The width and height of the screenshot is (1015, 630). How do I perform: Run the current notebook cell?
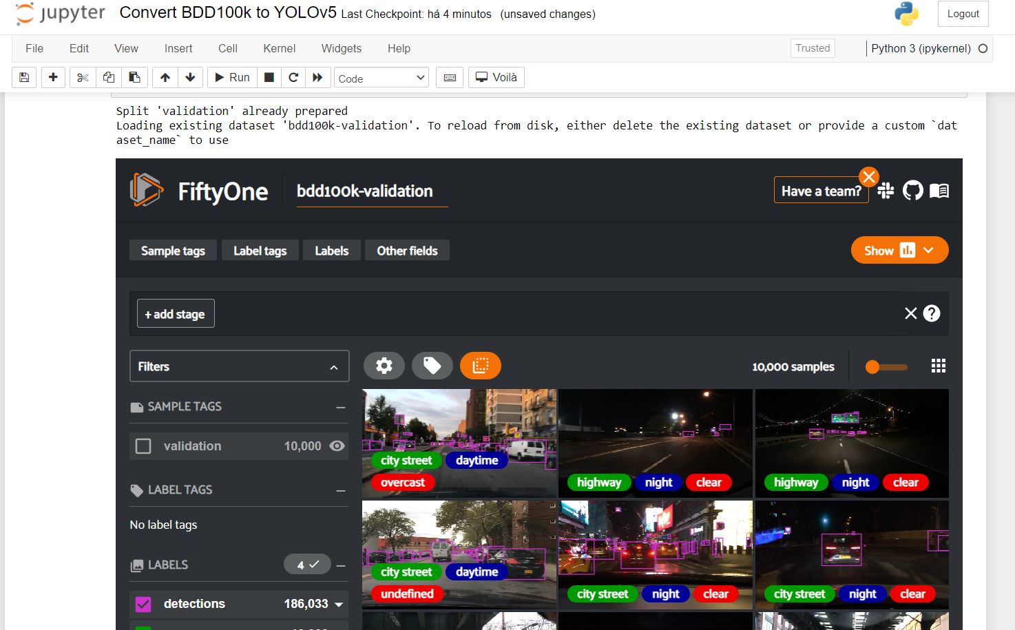[231, 77]
